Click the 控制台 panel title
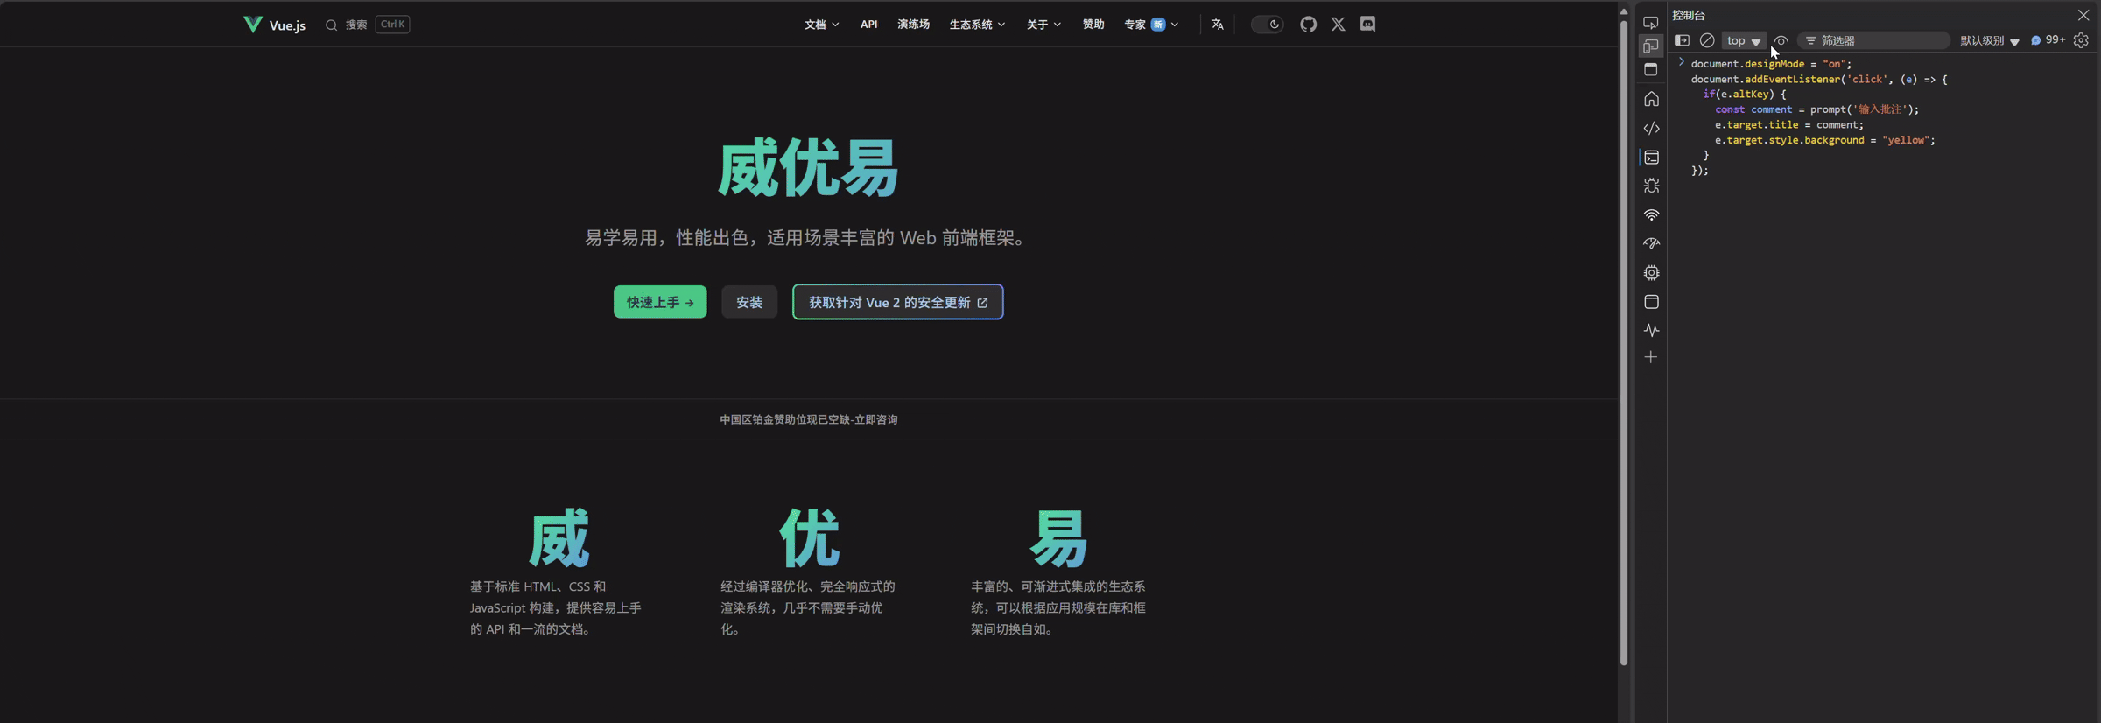Image resolution: width=2101 pixels, height=723 pixels. [x=1689, y=15]
